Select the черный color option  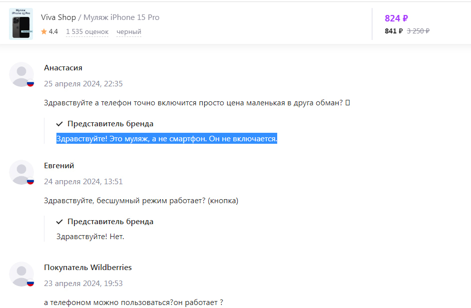tap(129, 32)
